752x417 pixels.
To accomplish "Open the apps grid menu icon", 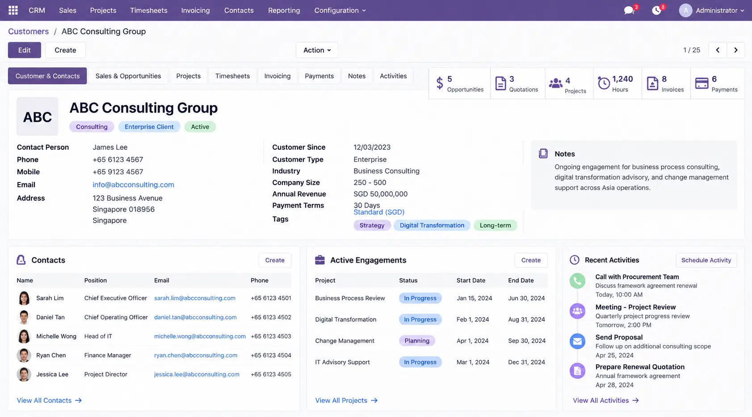I will (x=13, y=10).
